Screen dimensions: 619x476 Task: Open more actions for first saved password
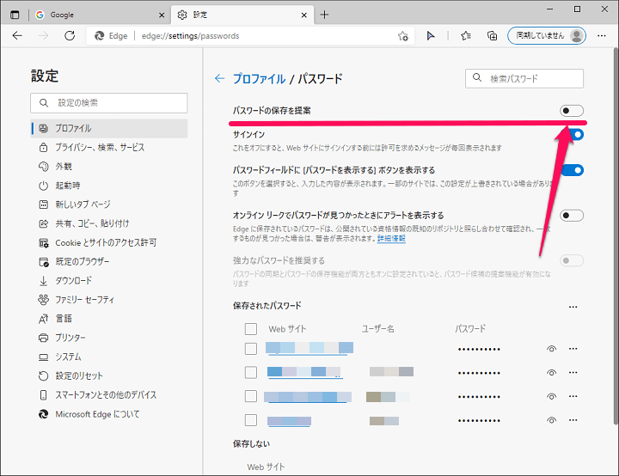(x=573, y=349)
